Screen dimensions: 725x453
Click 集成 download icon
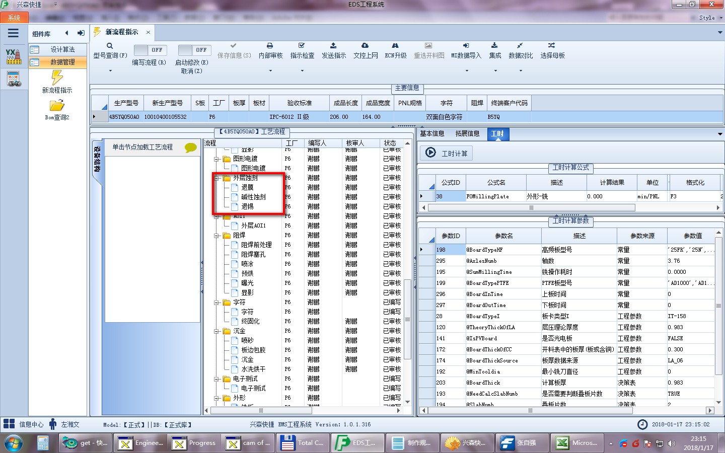[495, 45]
